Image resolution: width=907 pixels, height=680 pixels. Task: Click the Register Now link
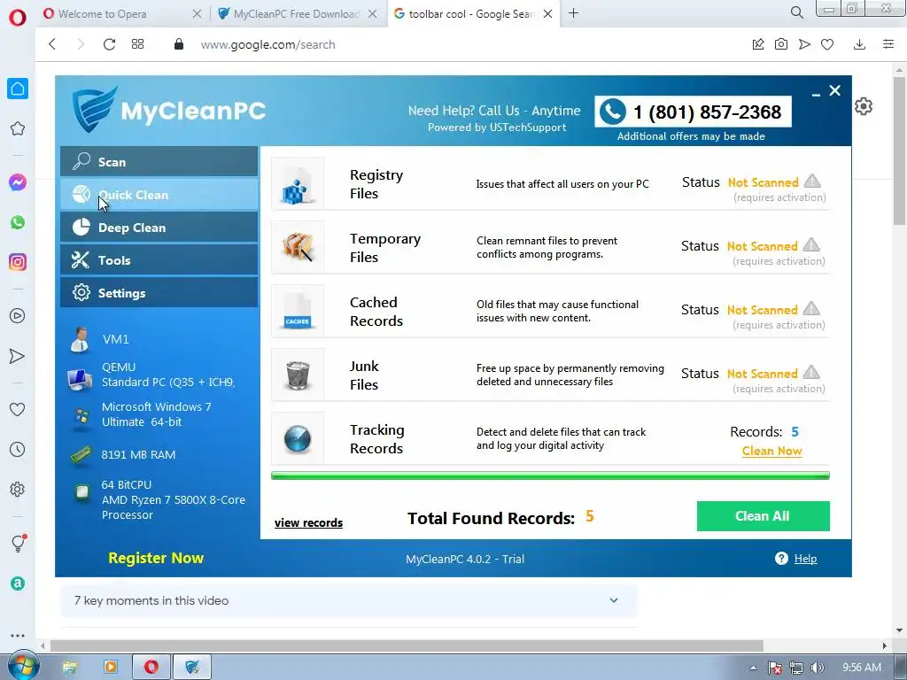coord(156,558)
